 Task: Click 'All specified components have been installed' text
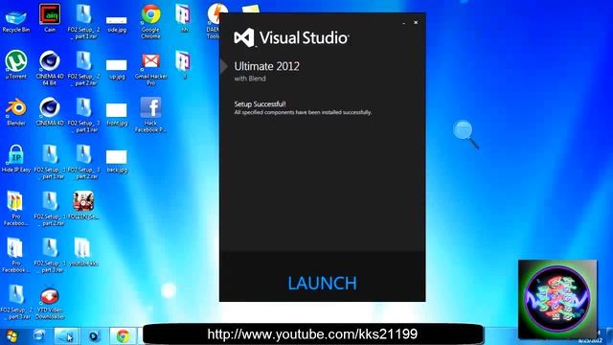pos(303,112)
